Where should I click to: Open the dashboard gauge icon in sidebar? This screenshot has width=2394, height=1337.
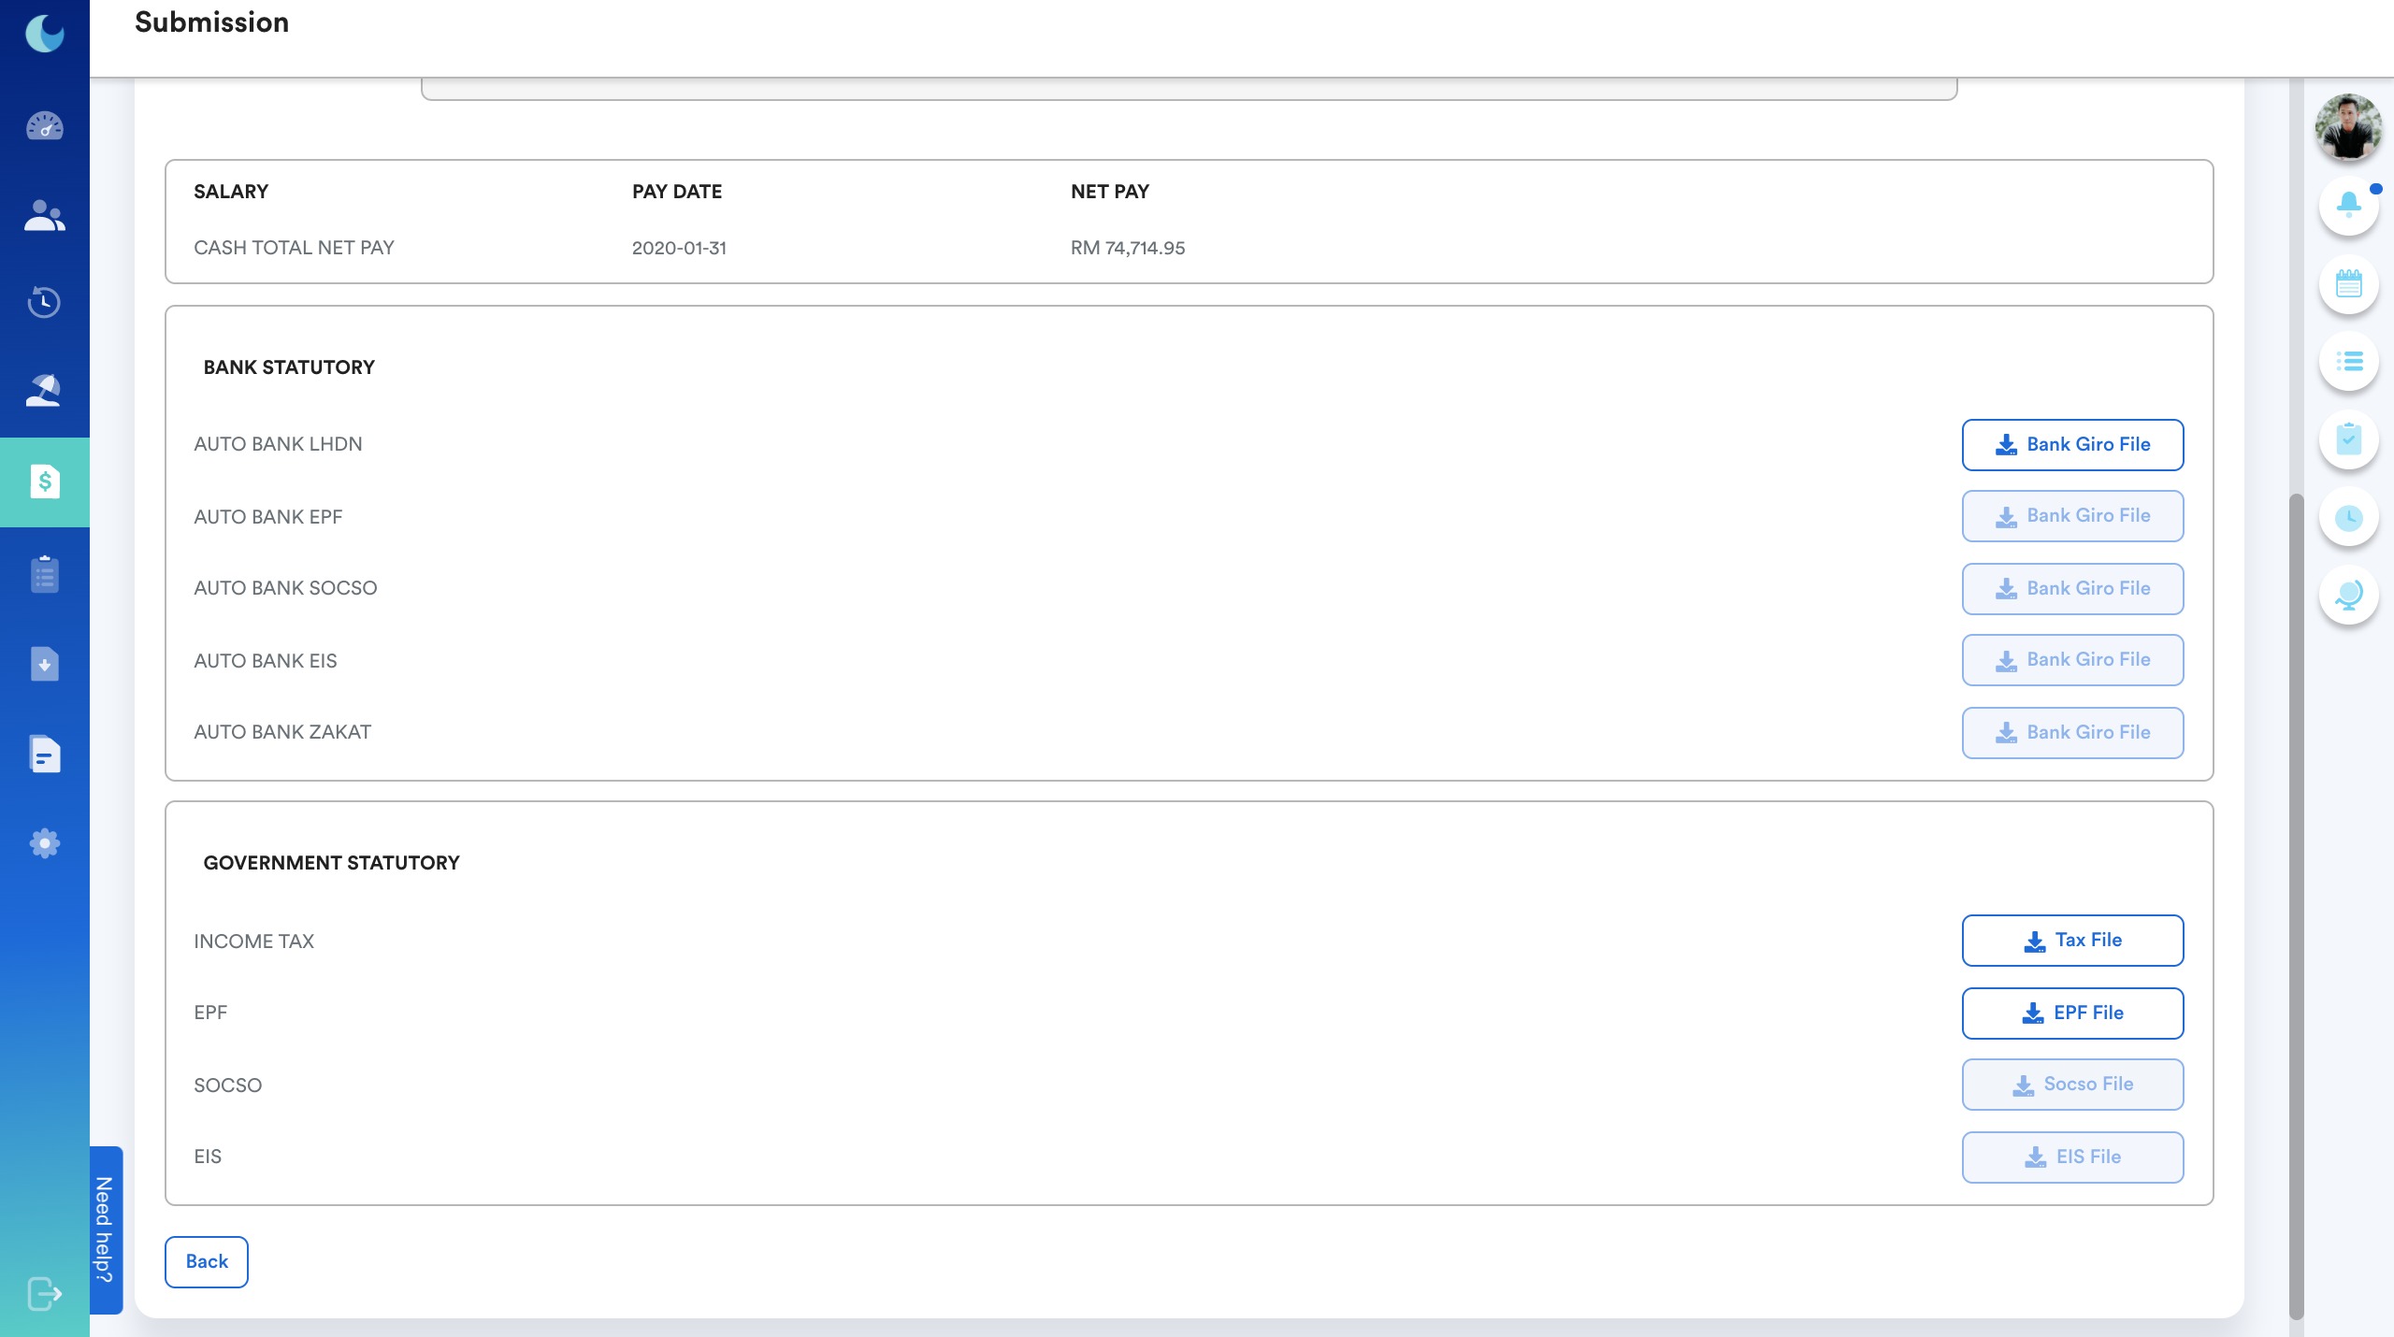[44, 126]
